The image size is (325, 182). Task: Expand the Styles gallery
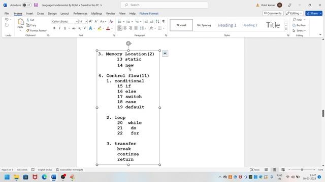286,29
